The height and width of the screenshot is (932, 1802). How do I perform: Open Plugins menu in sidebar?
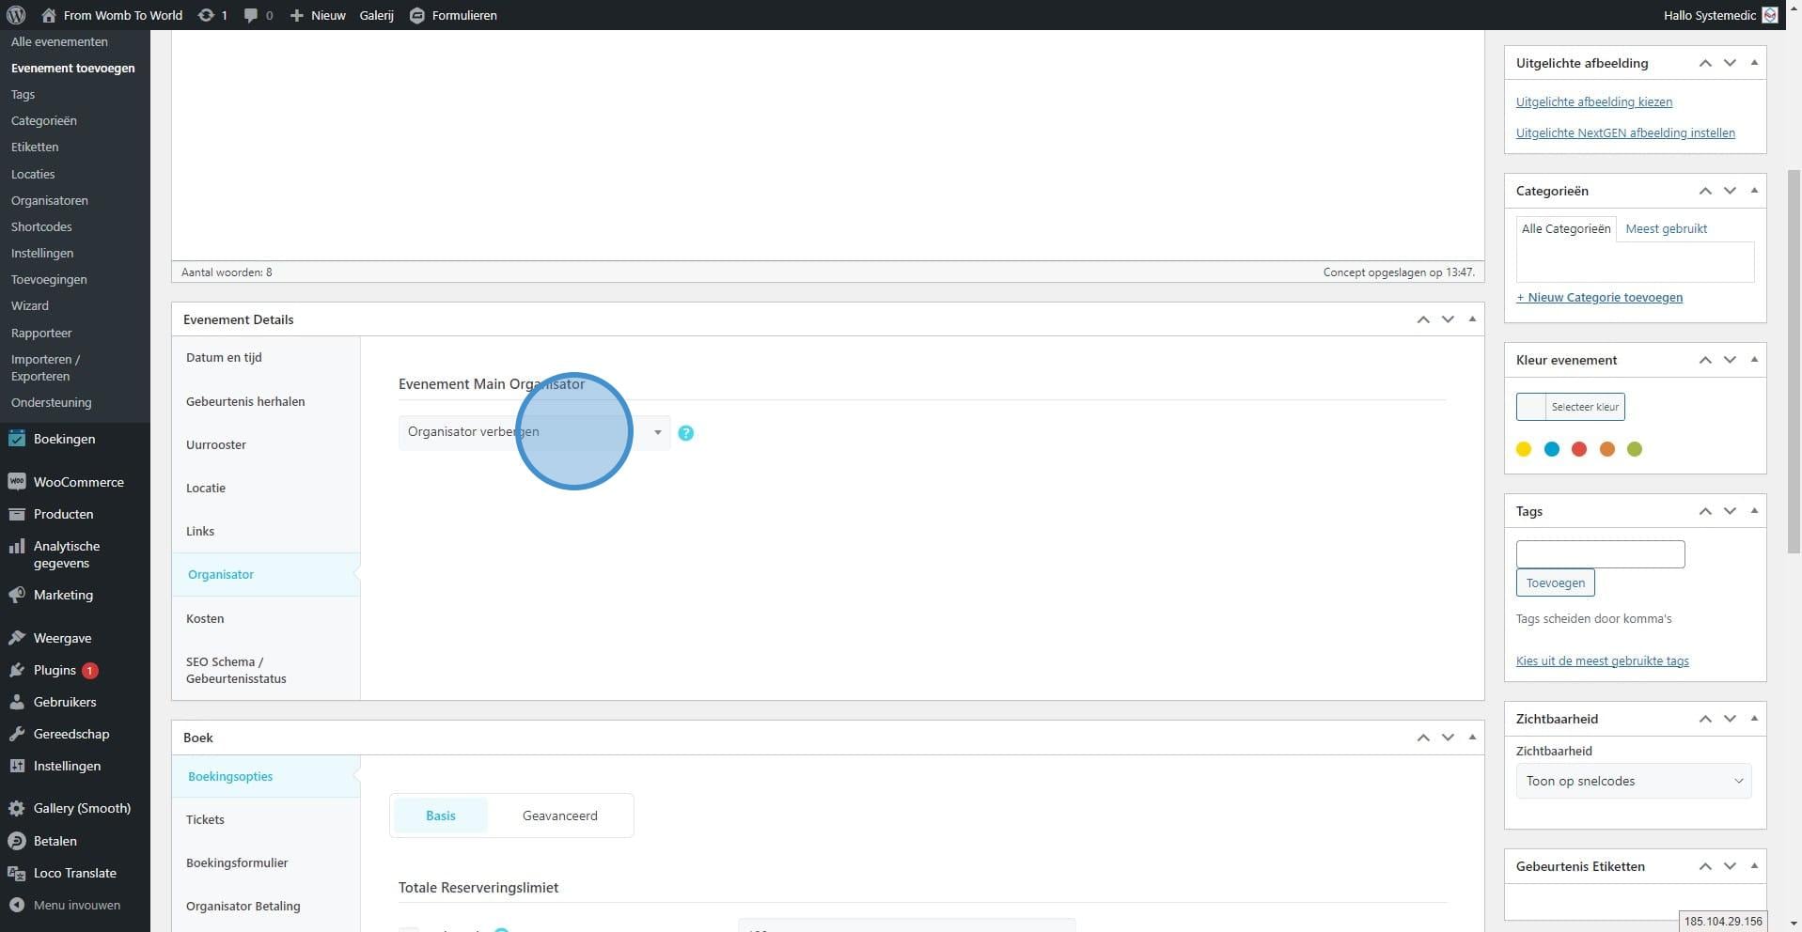coord(55,670)
